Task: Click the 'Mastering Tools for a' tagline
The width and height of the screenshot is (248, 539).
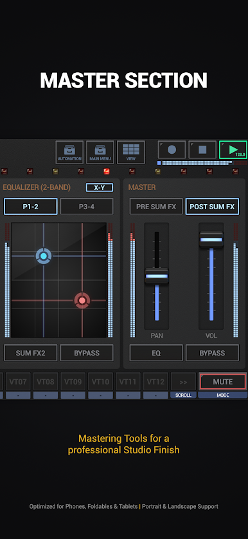Action: (x=123, y=439)
